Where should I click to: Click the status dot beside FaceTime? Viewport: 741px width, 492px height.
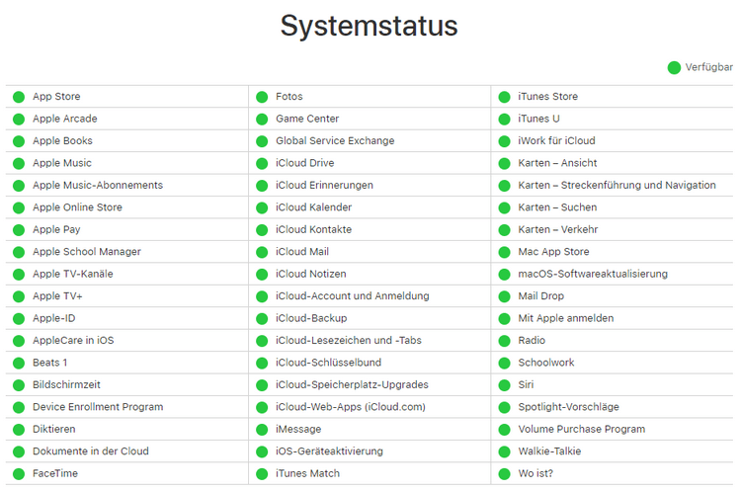click(19, 474)
